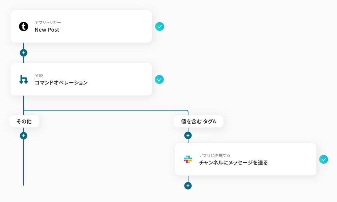The image size is (337, 202).
Task: Click the アプリと連携する label text
Action: (x=215, y=155)
